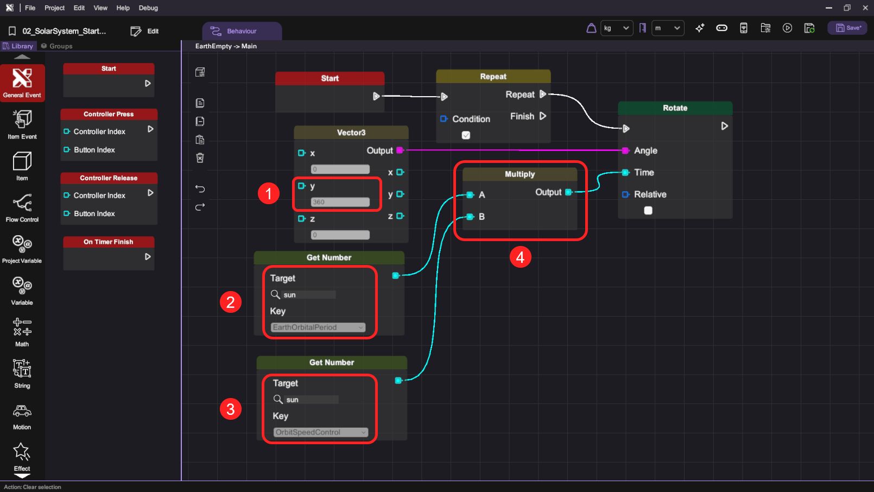Open the Math category in library

point(22,332)
